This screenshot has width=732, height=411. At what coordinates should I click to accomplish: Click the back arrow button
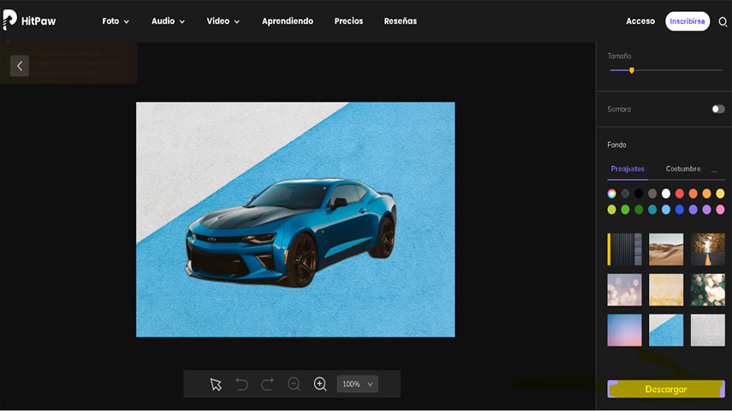pos(20,66)
